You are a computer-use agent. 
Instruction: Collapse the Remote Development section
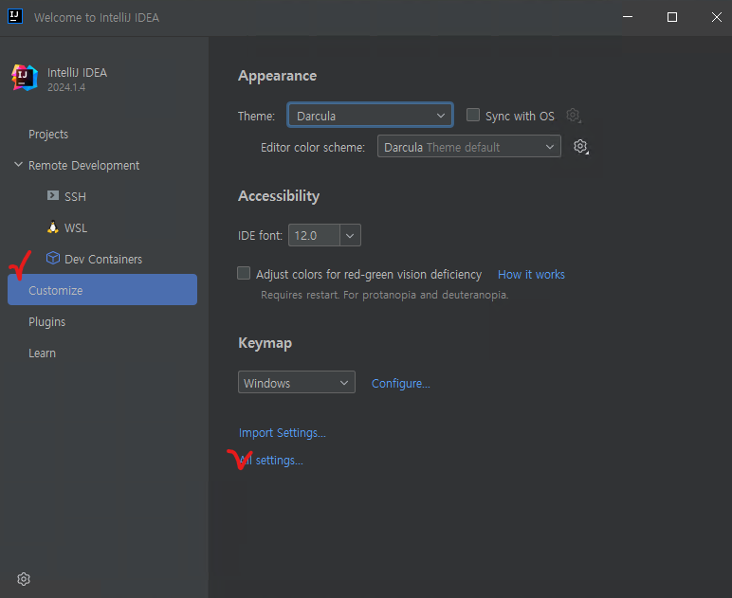click(x=18, y=165)
